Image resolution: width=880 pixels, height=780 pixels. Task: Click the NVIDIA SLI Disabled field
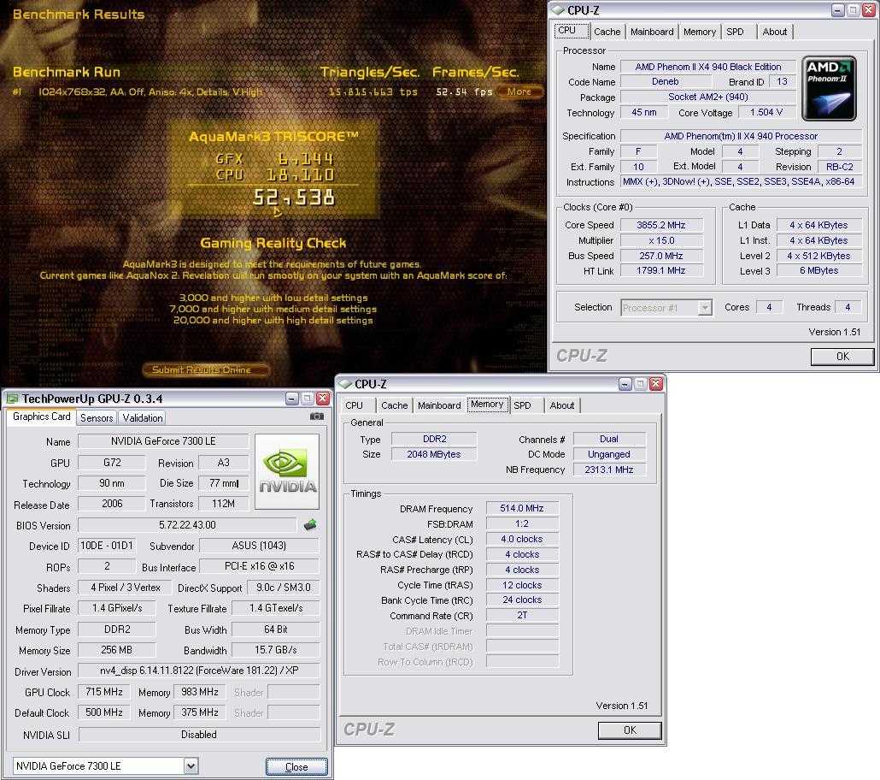[x=199, y=735]
